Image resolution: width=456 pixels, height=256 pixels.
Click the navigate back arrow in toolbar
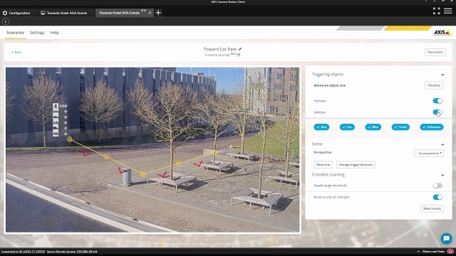[6, 21]
